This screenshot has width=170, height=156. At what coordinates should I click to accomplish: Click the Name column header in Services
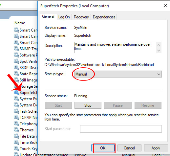[20, 23]
